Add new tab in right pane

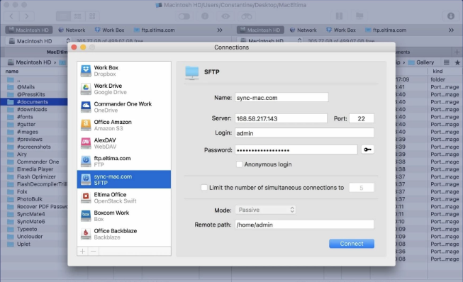pyautogui.click(x=457, y=52)
